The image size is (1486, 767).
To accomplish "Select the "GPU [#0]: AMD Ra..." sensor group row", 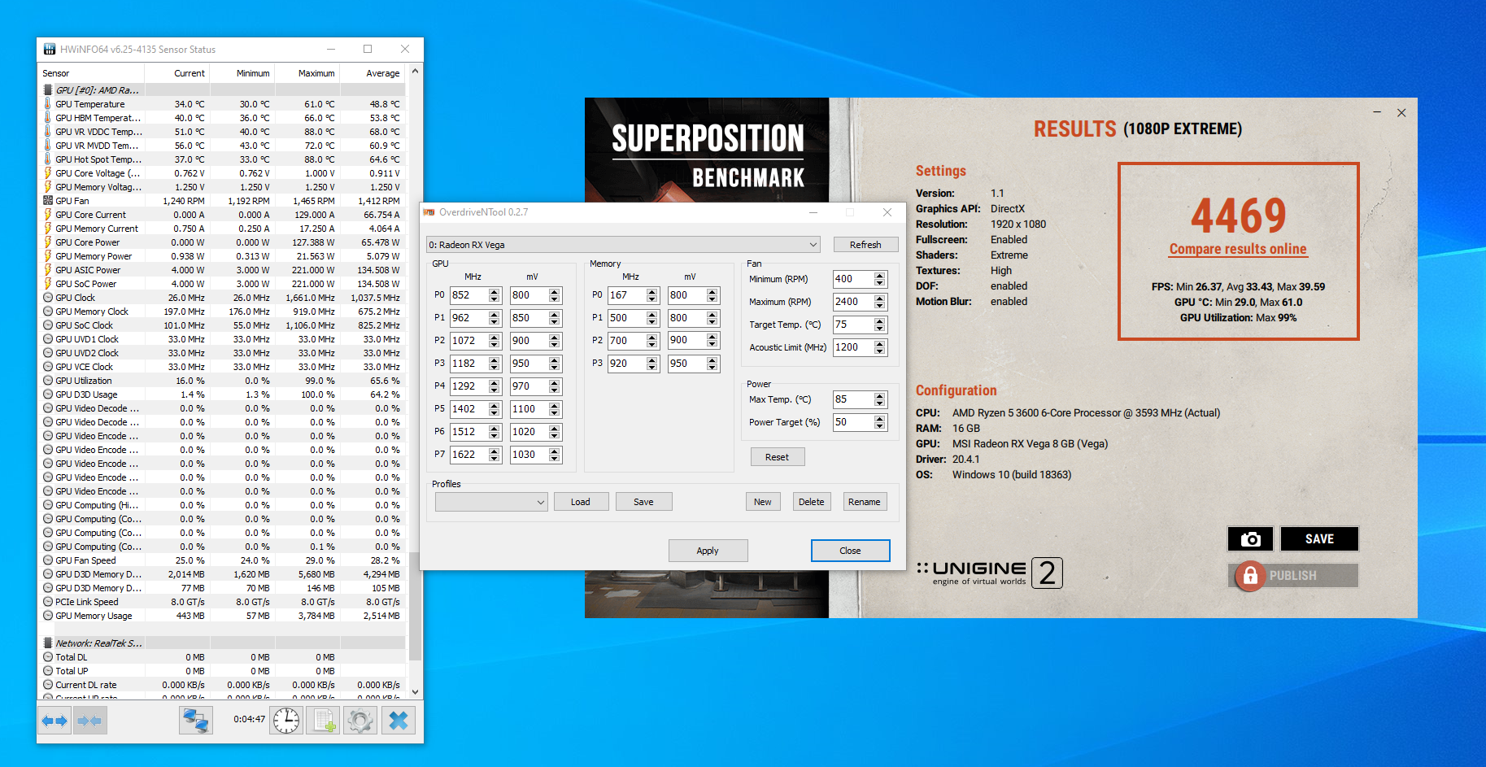I will coord(223,90).
